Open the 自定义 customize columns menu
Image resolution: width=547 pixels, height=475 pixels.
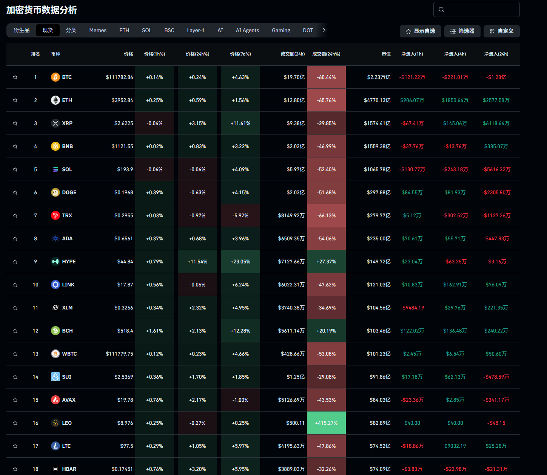(x=501, y=31)
